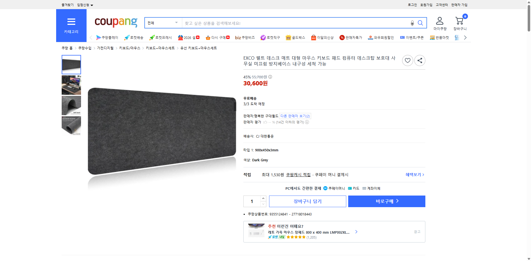The image size is (531, 261).
Task: Open the 전체 search category dropdown
Action: [163, 23]
